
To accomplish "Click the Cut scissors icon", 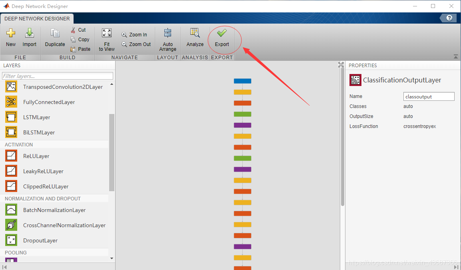I will coord(73,30).
